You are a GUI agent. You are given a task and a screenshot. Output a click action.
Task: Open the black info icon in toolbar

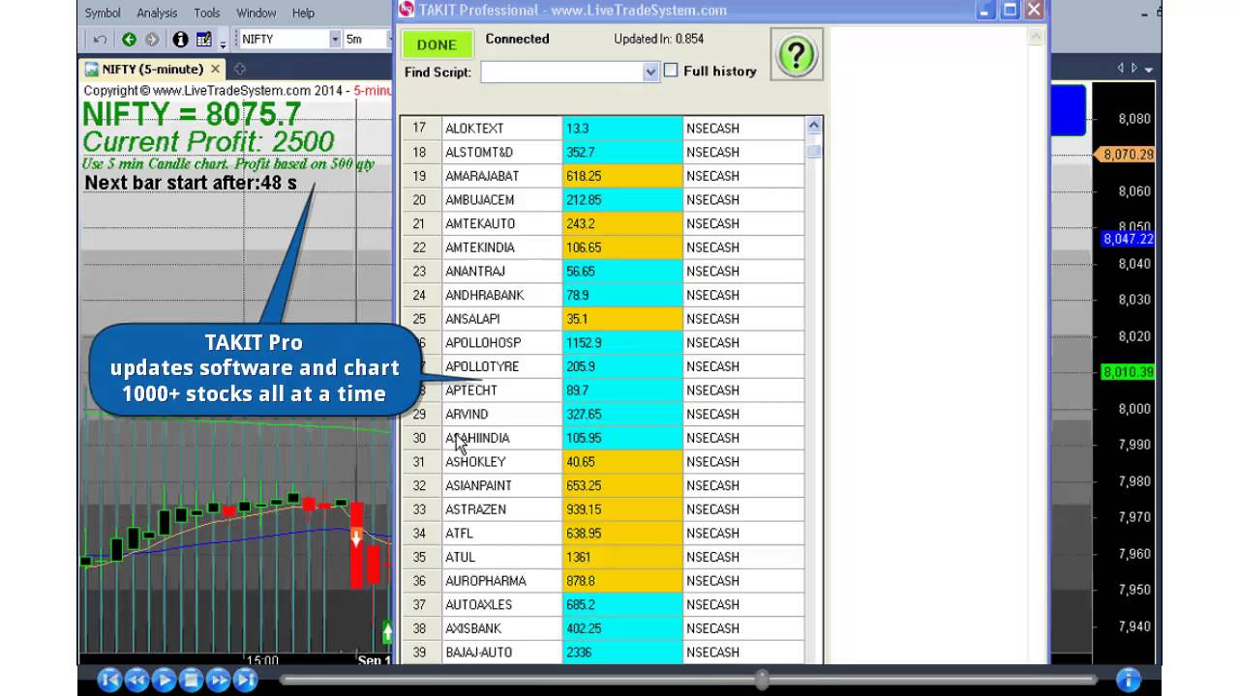coord(180,40)
